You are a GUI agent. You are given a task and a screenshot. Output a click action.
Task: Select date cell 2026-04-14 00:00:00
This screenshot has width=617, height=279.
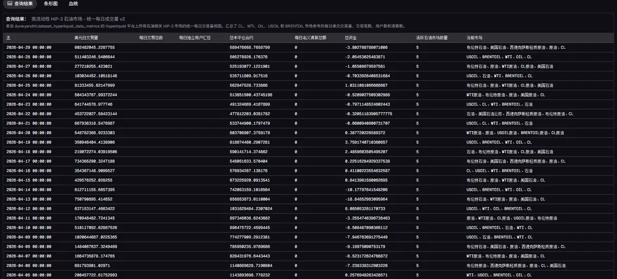(29, 190)
